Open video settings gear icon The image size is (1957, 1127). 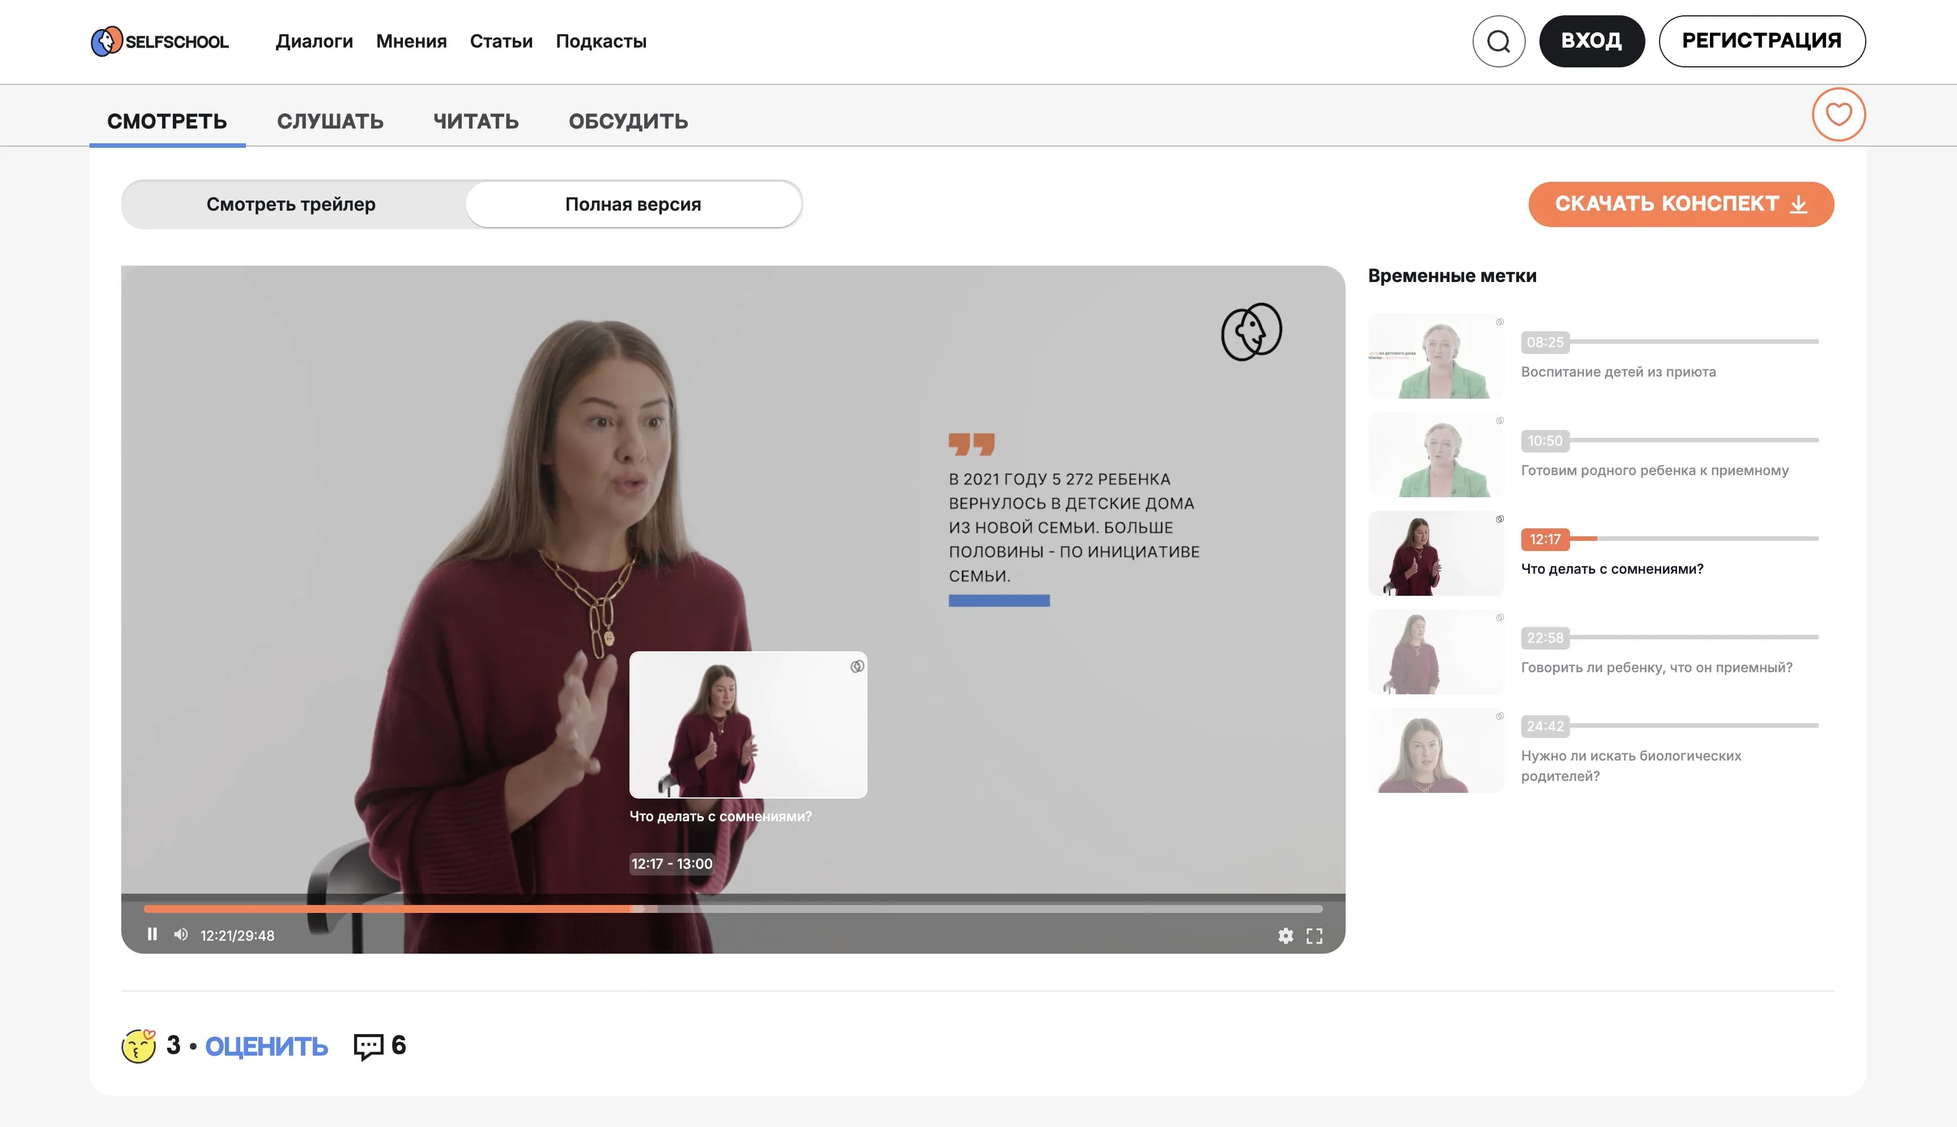[1287, 935]
